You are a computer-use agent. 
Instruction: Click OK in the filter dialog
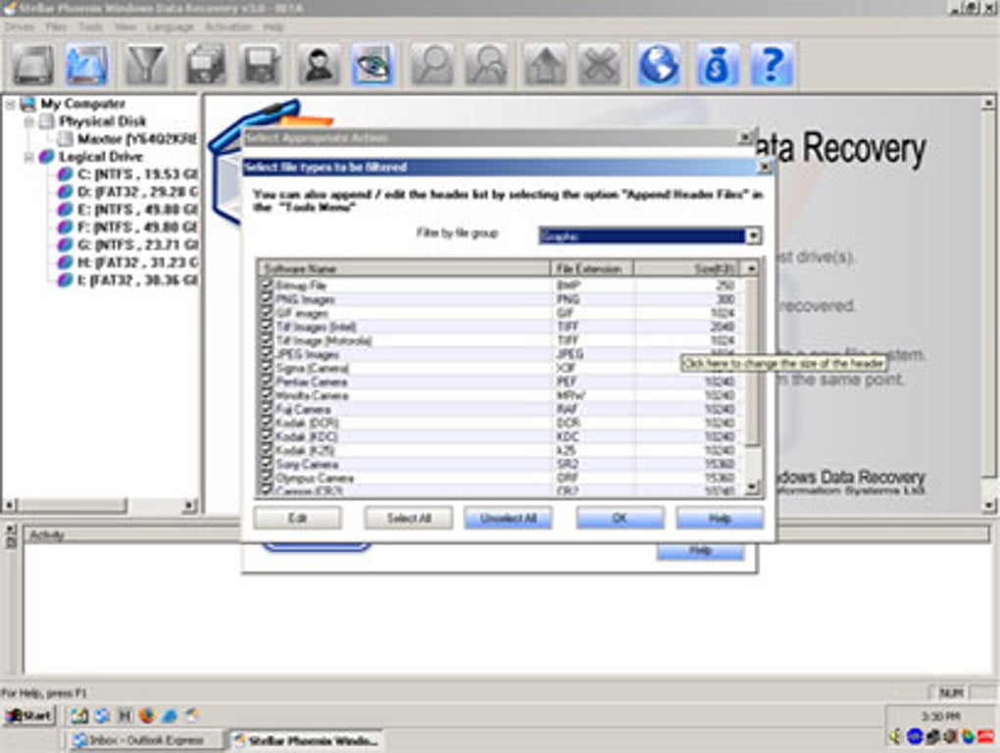(620, 518)
